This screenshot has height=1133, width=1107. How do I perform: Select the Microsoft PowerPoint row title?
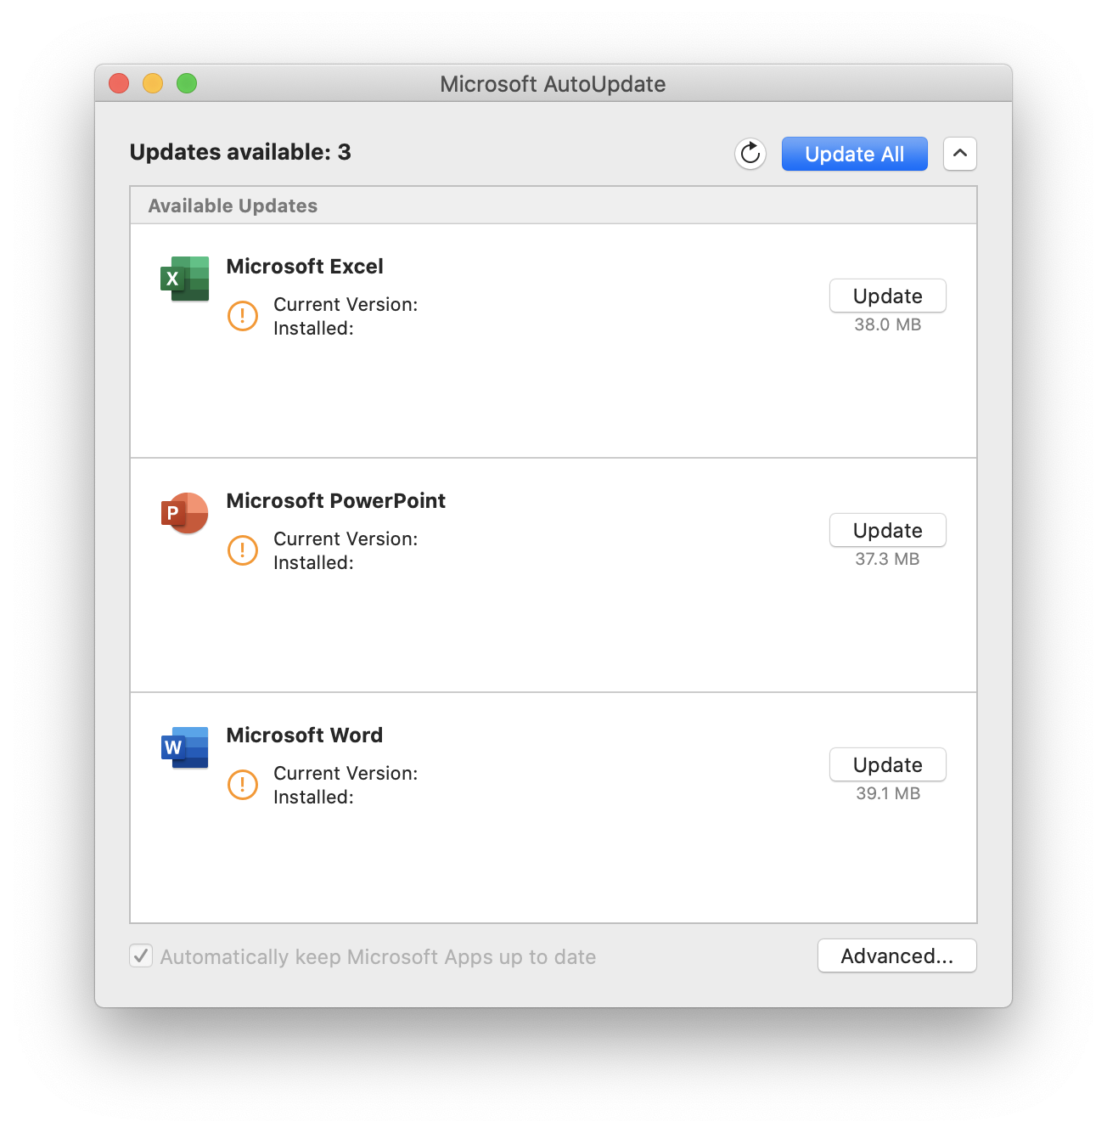coord(336,500)
